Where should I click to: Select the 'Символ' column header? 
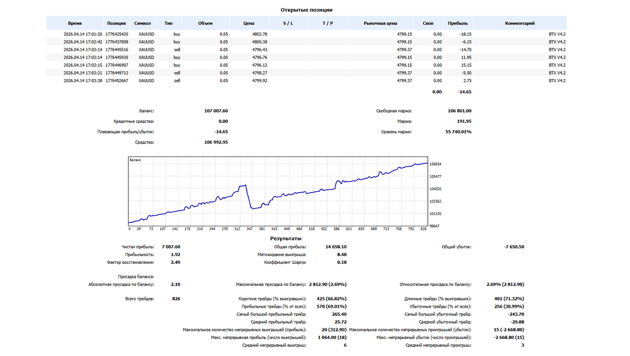click(x=143, y=23)
